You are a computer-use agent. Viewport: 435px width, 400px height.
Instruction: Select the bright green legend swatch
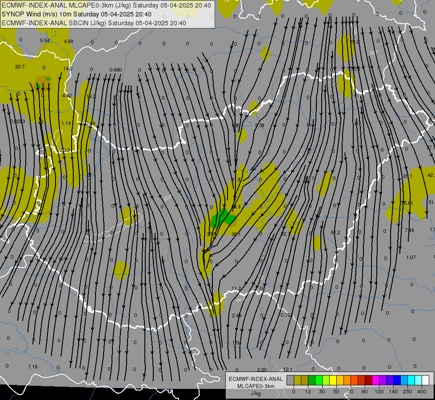[319, 380]
